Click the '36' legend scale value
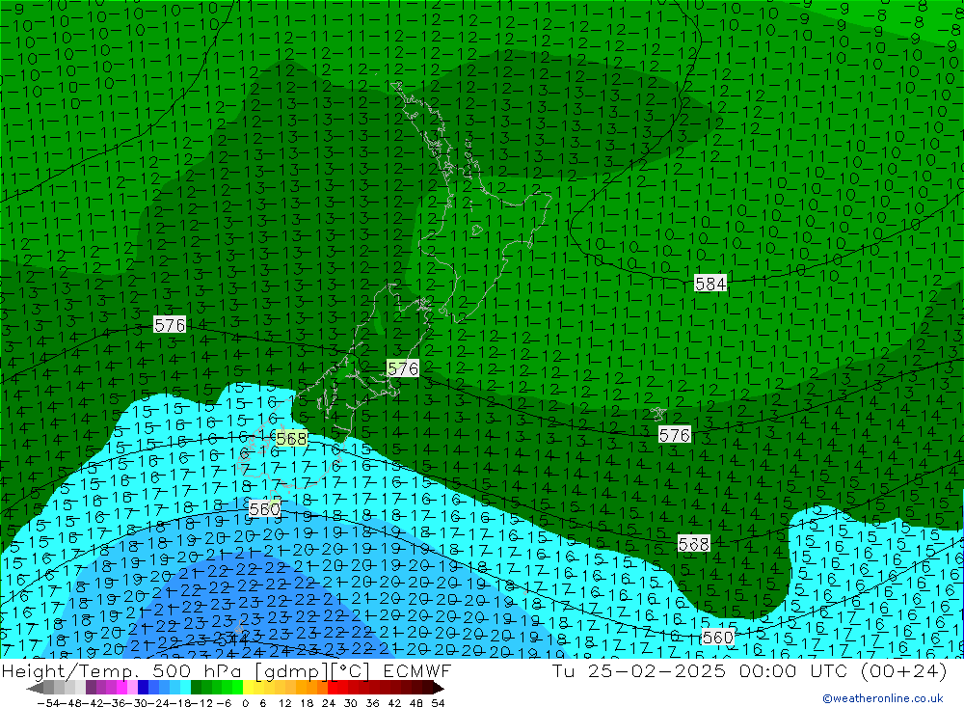This screenshot has width=964, height=707. (x=372, y=703)
